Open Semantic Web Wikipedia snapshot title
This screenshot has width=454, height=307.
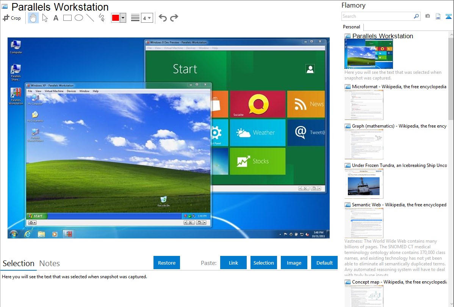click(399, 204)
